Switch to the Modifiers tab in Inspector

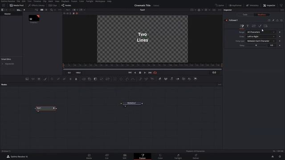pos(262,15)
